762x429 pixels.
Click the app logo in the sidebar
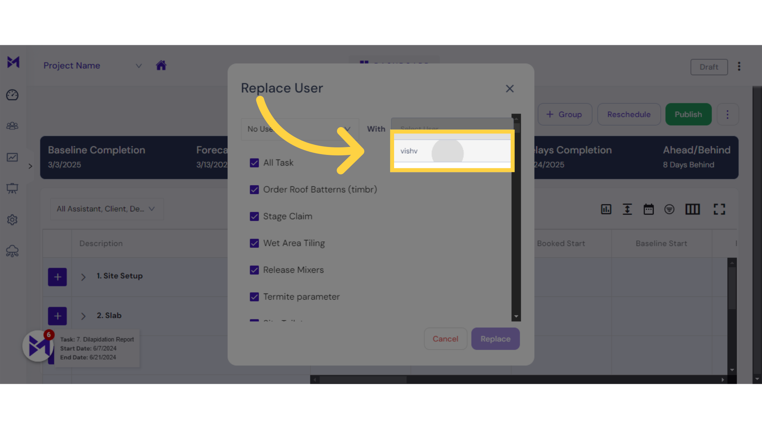click(13, 62)
